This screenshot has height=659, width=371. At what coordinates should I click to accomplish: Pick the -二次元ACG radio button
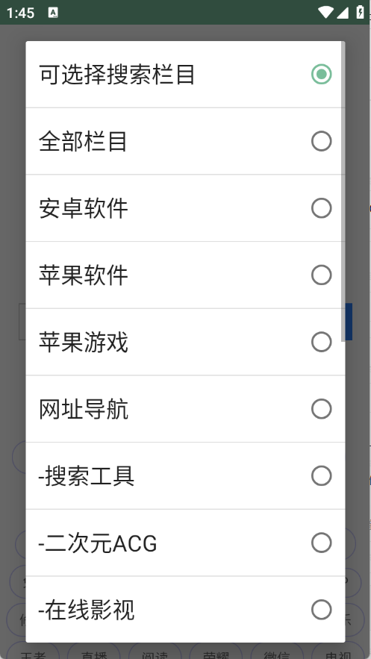pos(322,543)
